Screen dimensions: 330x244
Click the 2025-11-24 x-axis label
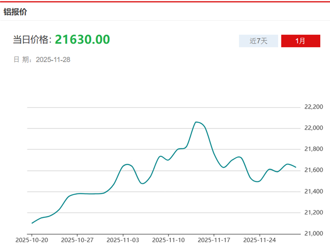pyautogui.click(x=259, y=240)
